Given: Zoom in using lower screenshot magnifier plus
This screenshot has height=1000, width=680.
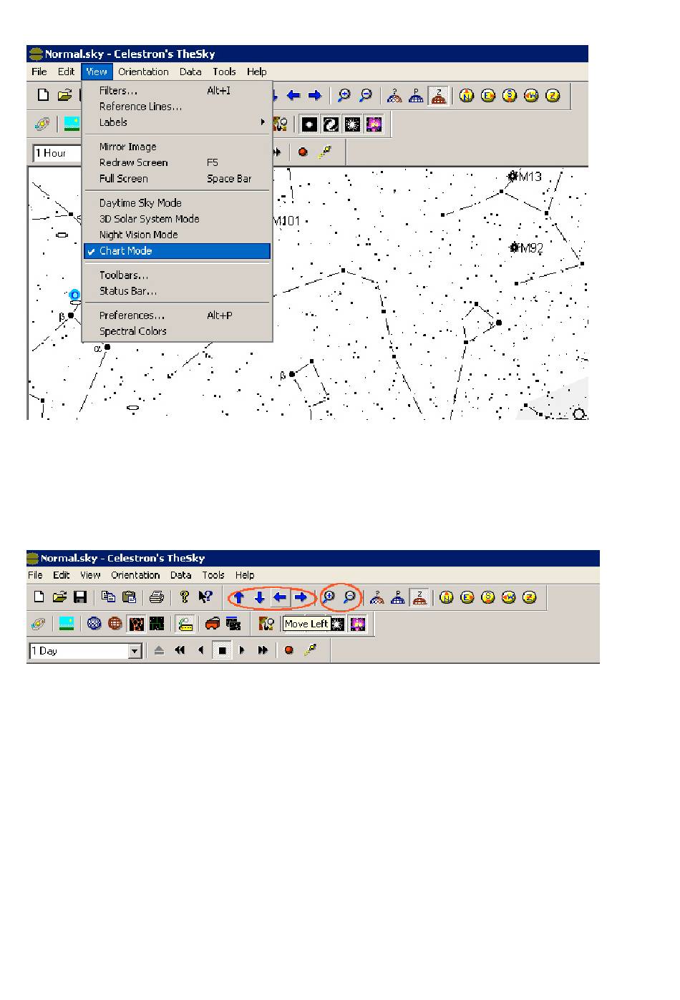Looking at the screenshot, I should [x=329, y=597].
